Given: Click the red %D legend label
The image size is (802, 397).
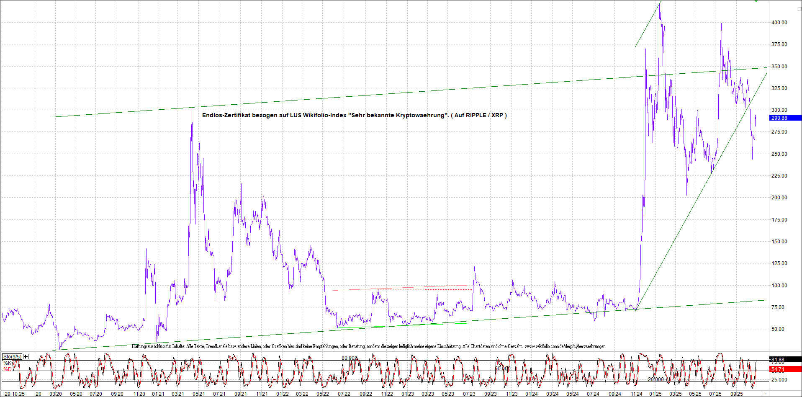Looking at the screenshot, I should tap(8, 369).
